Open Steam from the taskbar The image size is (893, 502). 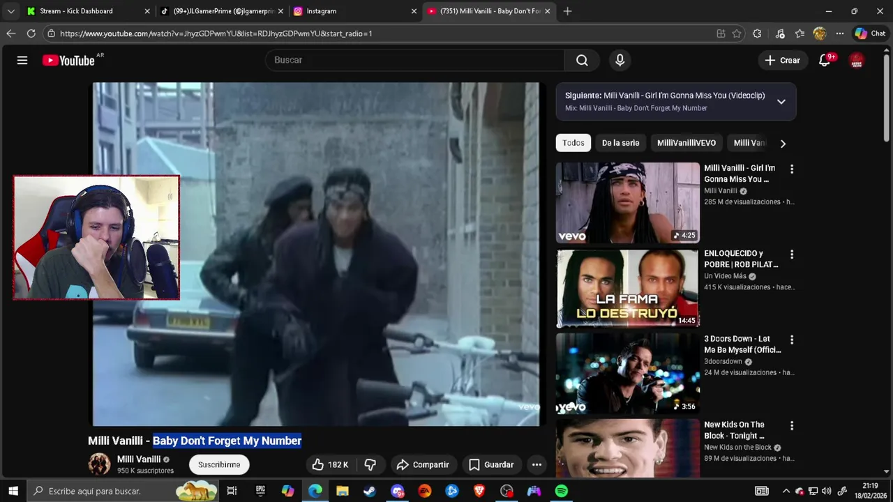370,491
